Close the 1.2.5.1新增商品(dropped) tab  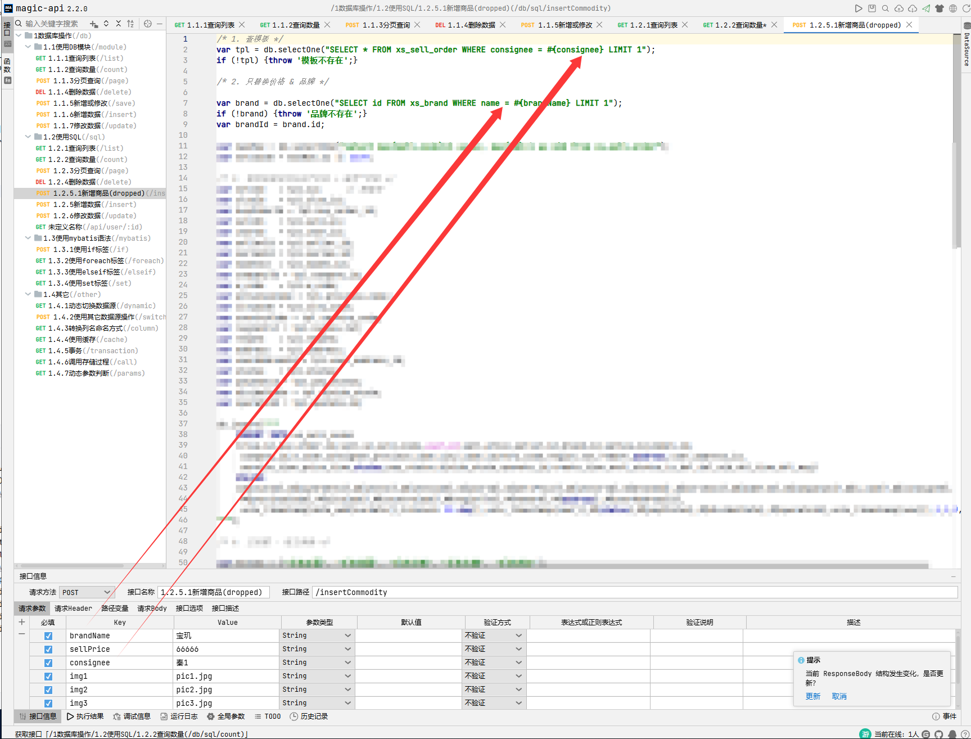click(x=909, y=25)
